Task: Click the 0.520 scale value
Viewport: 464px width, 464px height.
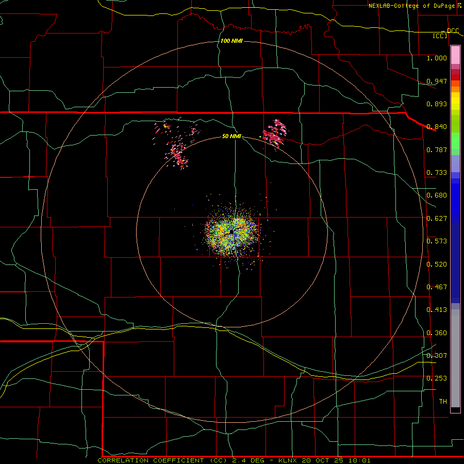Action: [x=437, y=264]
